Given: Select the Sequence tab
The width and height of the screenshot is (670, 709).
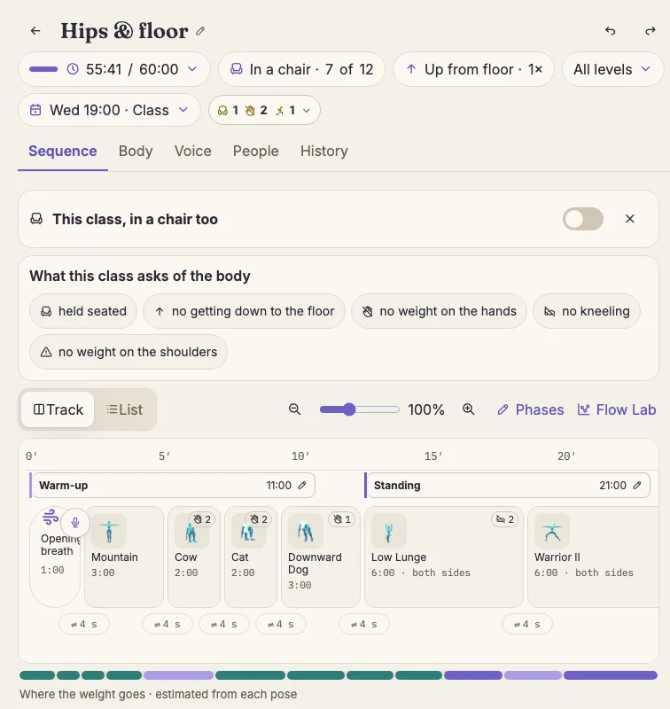Looking at the screenshot, I should (x=63, y=151).
